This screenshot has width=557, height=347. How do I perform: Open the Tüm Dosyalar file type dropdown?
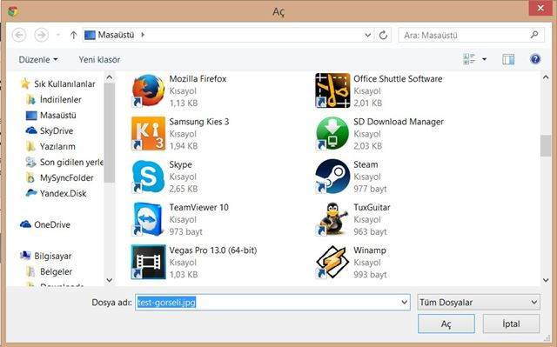[479, 303]
